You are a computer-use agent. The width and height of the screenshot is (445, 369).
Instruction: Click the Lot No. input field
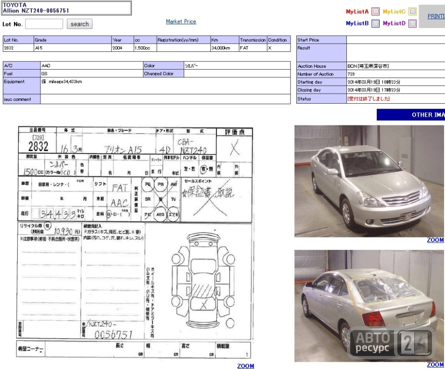point(44,24)
